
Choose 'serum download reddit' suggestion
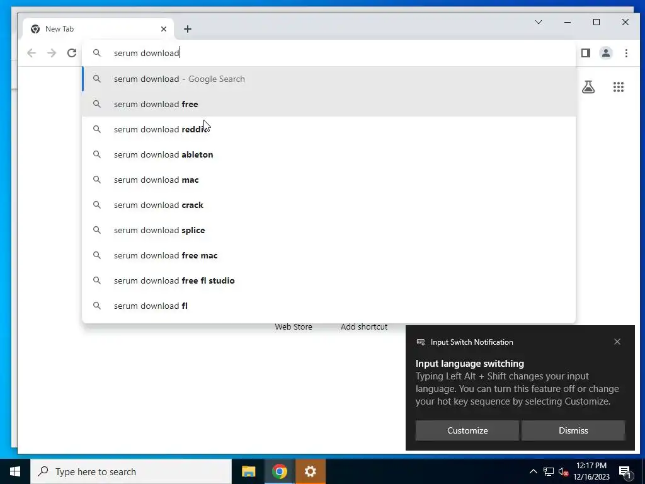pos(329,129)
